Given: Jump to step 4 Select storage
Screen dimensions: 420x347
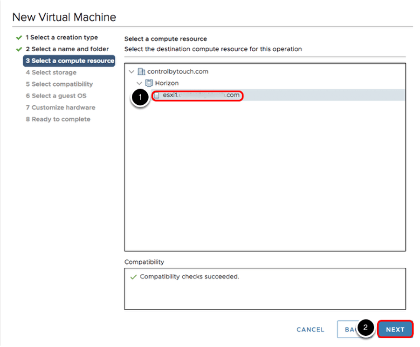Looking at the screenshot, I should [x=51, y=72].
